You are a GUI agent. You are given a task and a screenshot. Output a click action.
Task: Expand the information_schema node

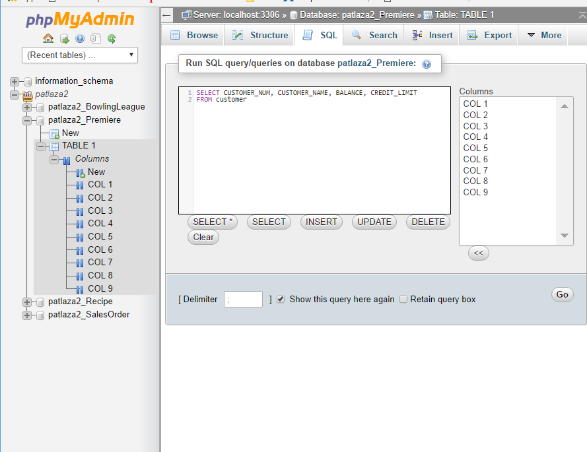[15, 82]
